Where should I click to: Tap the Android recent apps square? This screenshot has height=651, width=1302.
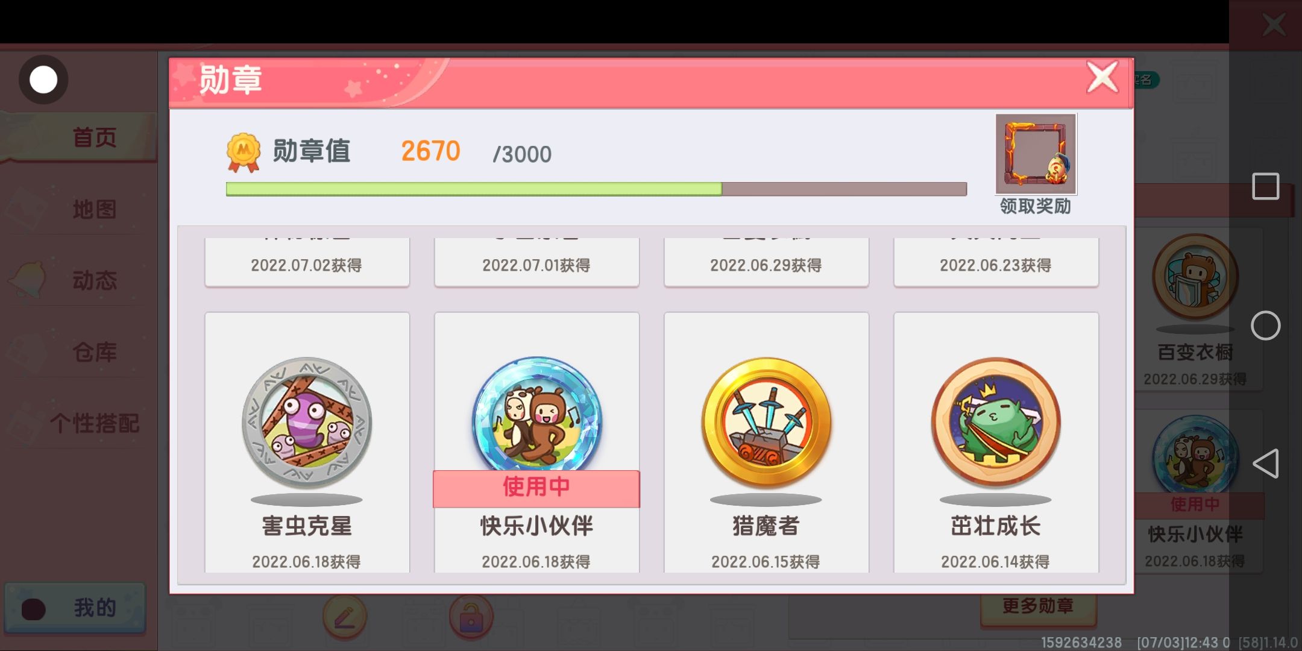(1265, 186)
